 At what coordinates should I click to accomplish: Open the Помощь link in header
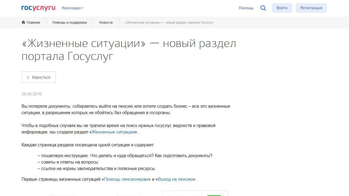[246, 8]
